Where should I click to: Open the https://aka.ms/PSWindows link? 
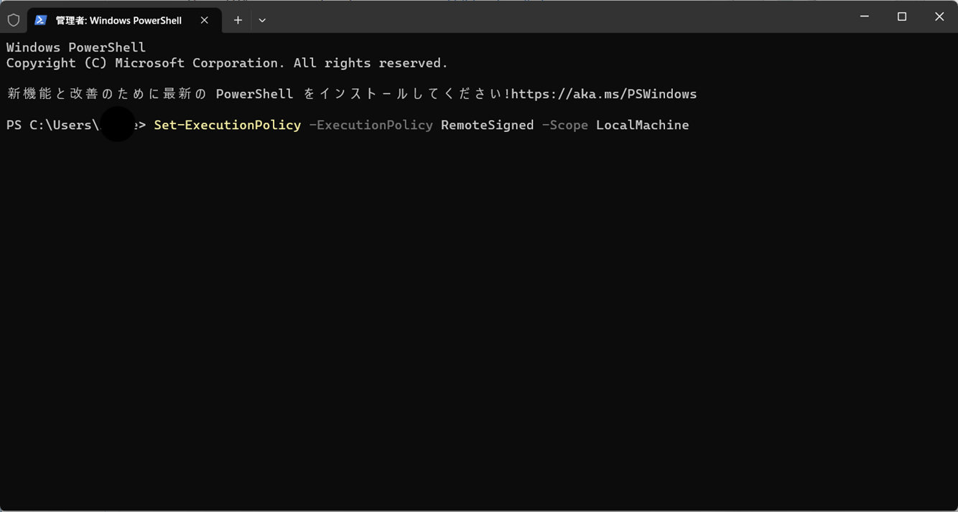[x=605, y=93]
